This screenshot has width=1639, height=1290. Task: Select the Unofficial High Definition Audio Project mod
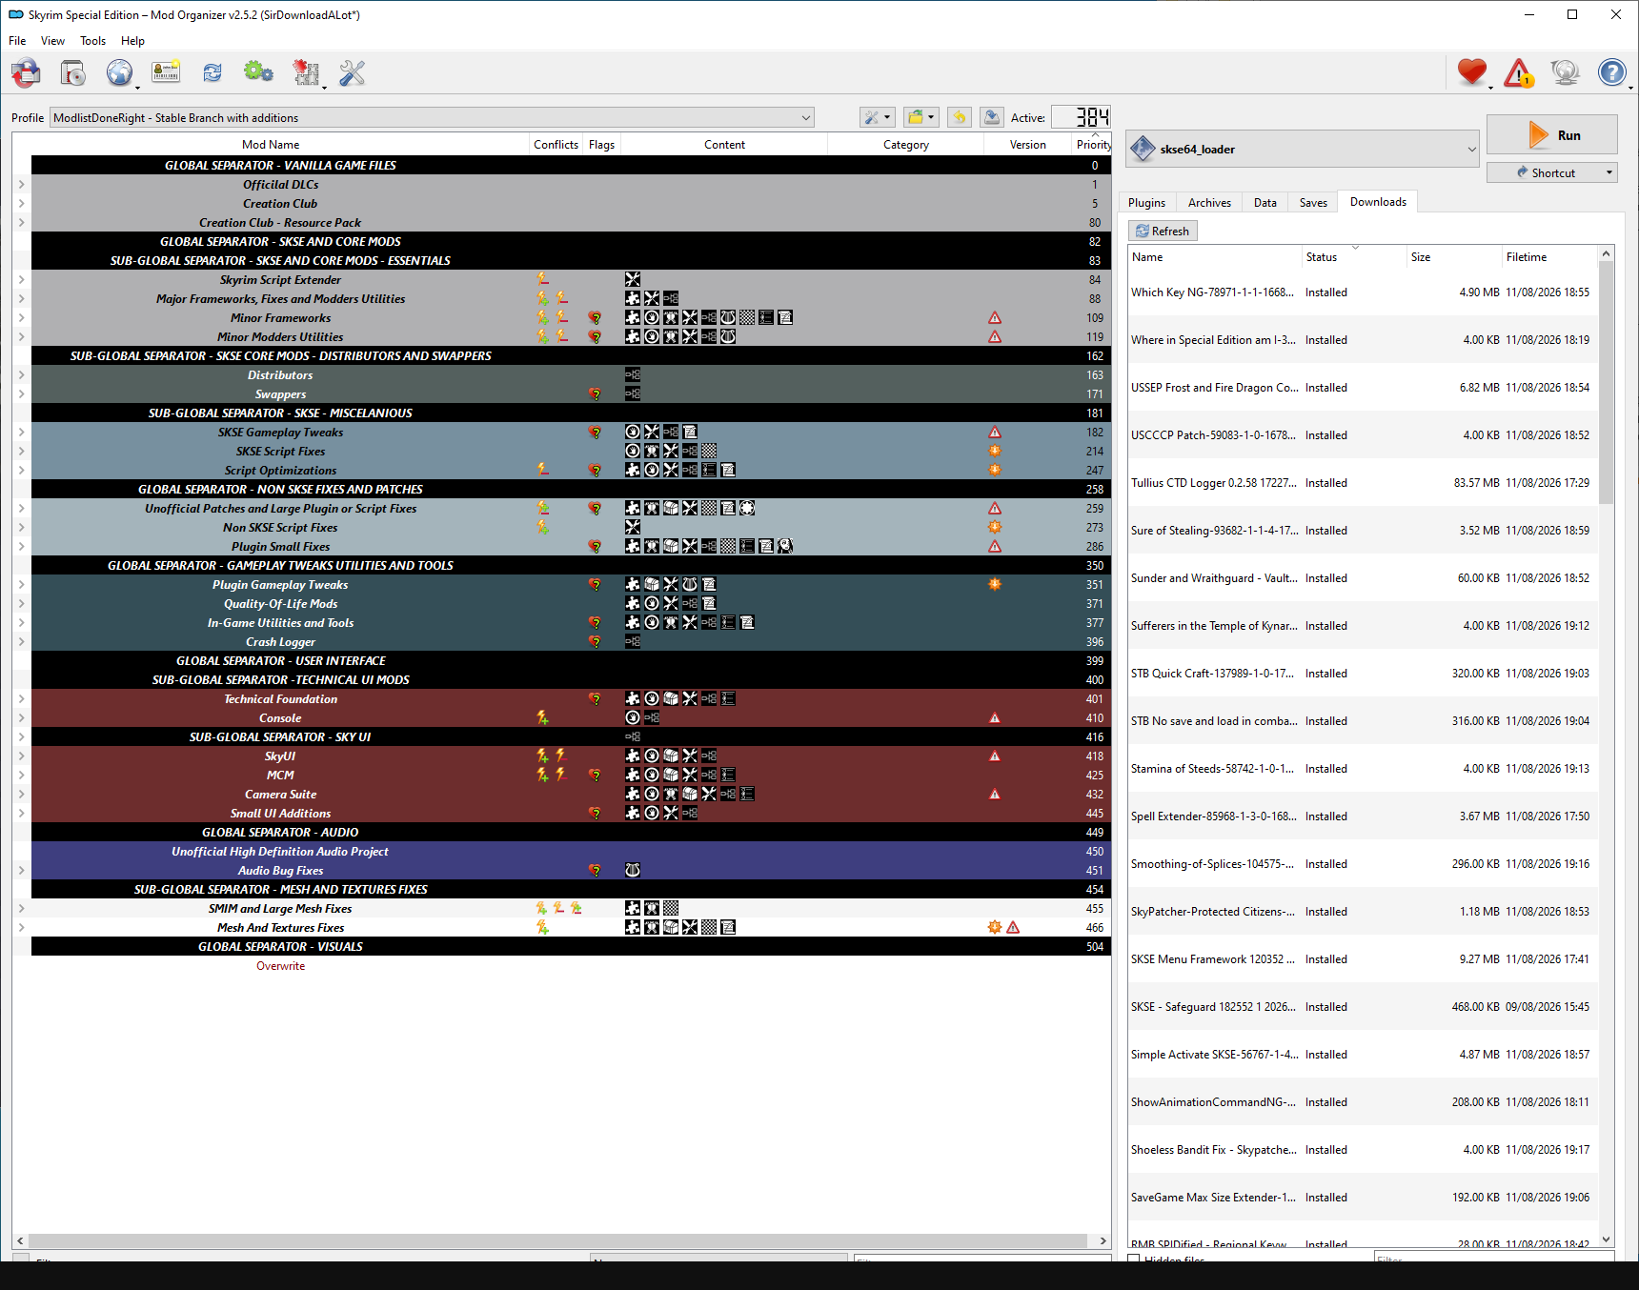pyautogui.click(x=571, y=851)
